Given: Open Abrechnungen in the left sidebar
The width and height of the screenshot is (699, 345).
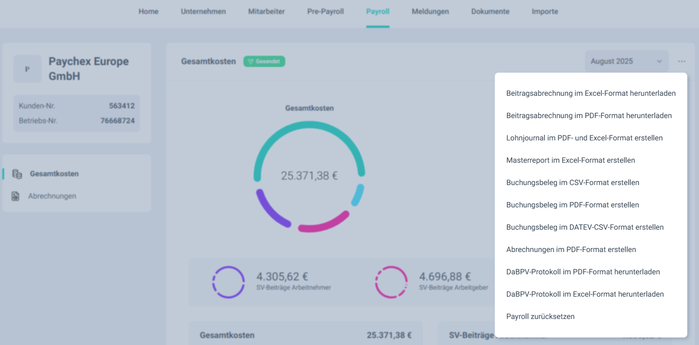Looking at the screenshot, I should [52, 196].
